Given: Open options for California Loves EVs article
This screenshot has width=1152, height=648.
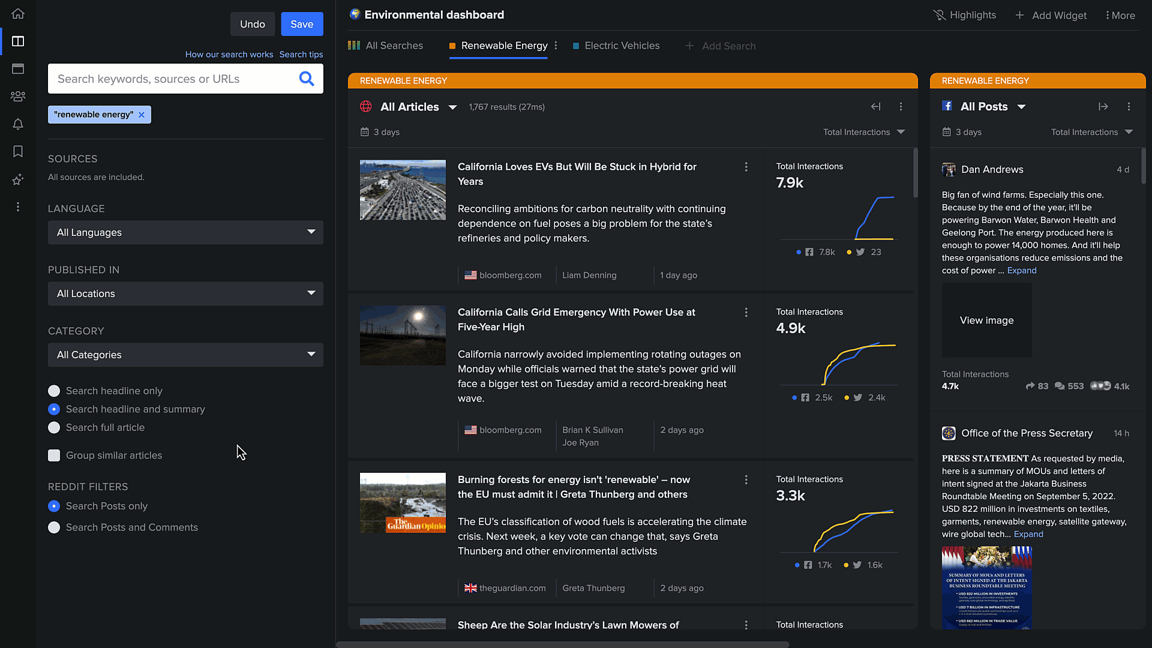Looking at the screenshot, I should pos(746,167).
